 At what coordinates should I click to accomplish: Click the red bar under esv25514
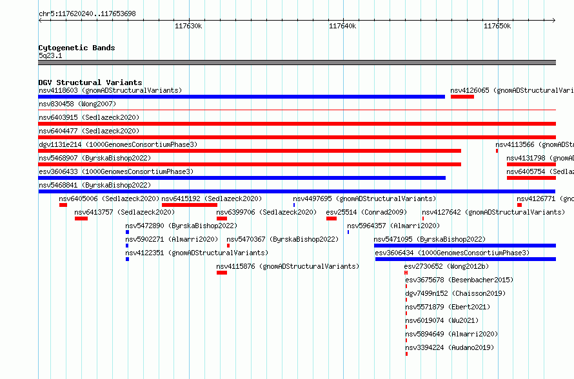tap(332, 219)
